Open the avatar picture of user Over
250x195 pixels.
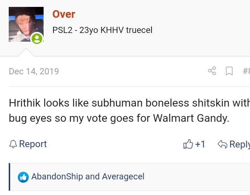pyautogui.click(x=26, y=24)
